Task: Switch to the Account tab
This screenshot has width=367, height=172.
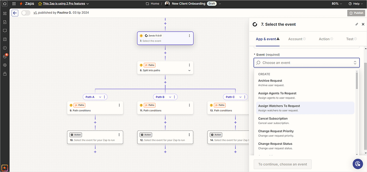Action: point(297,39)
